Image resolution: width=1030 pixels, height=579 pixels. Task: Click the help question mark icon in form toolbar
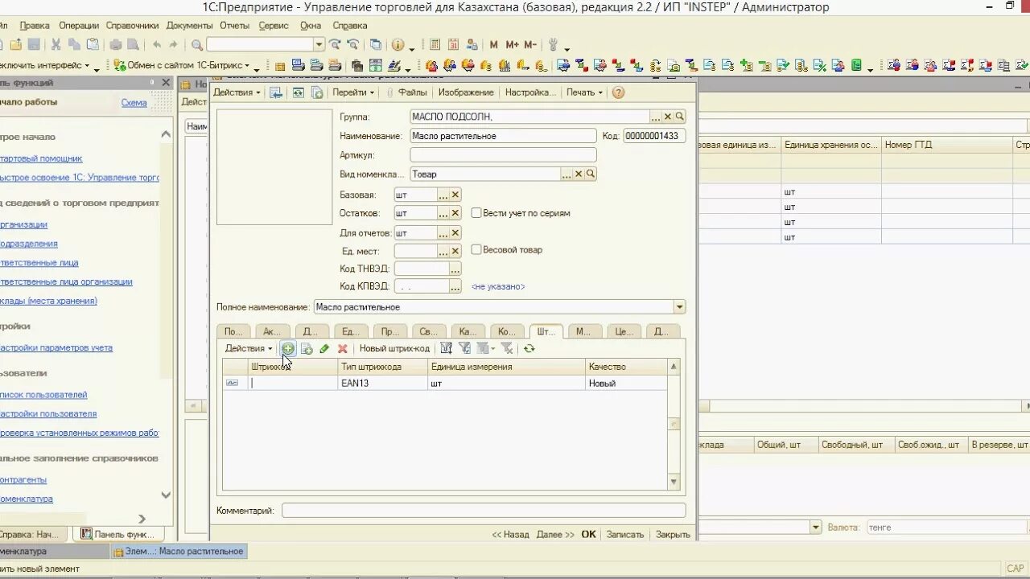(618, 92)
